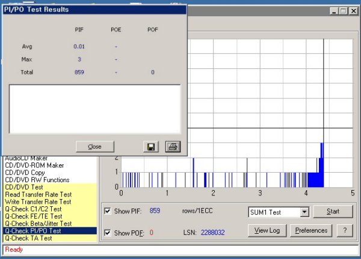Close the PI/PO Test Results dialog
361x259 pixels.
95,147
